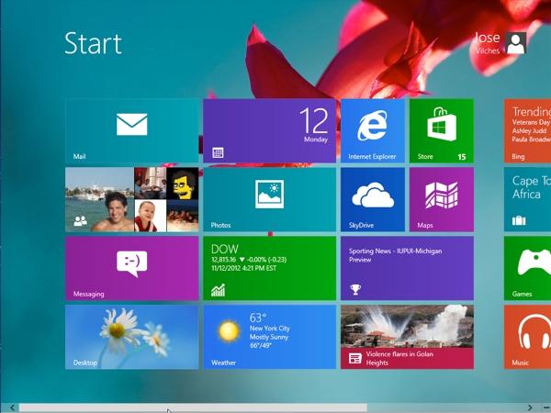Click the Store update count 15

(462, 157)
